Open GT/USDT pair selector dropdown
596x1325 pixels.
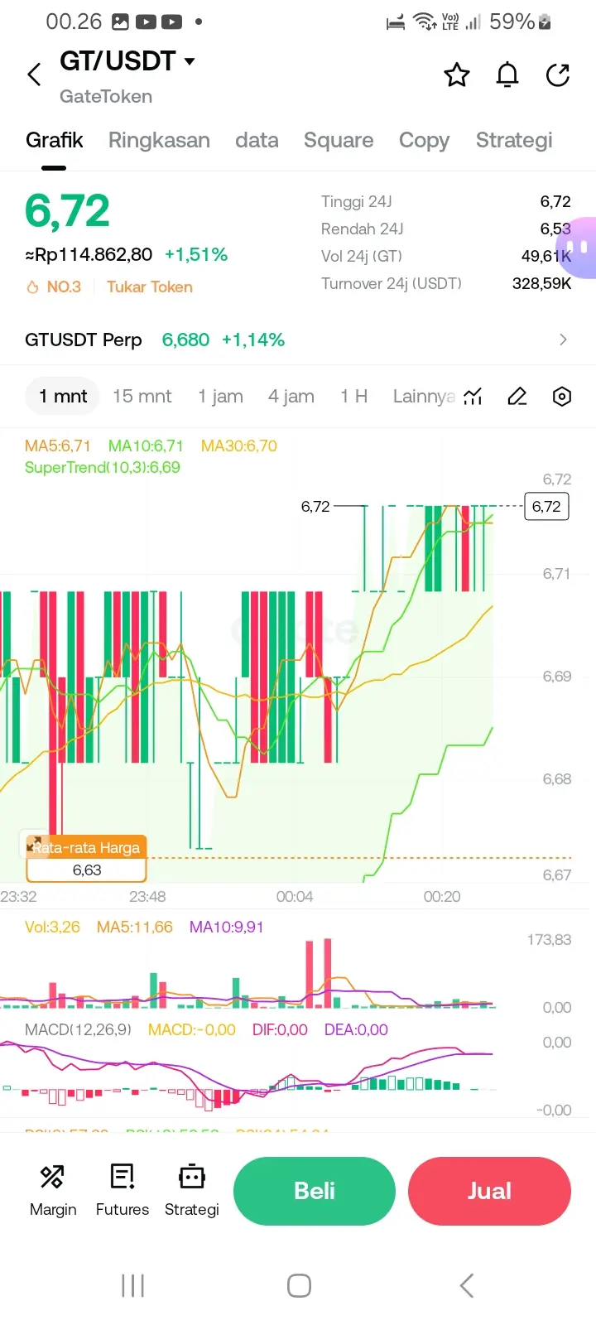tap(127, 61)
